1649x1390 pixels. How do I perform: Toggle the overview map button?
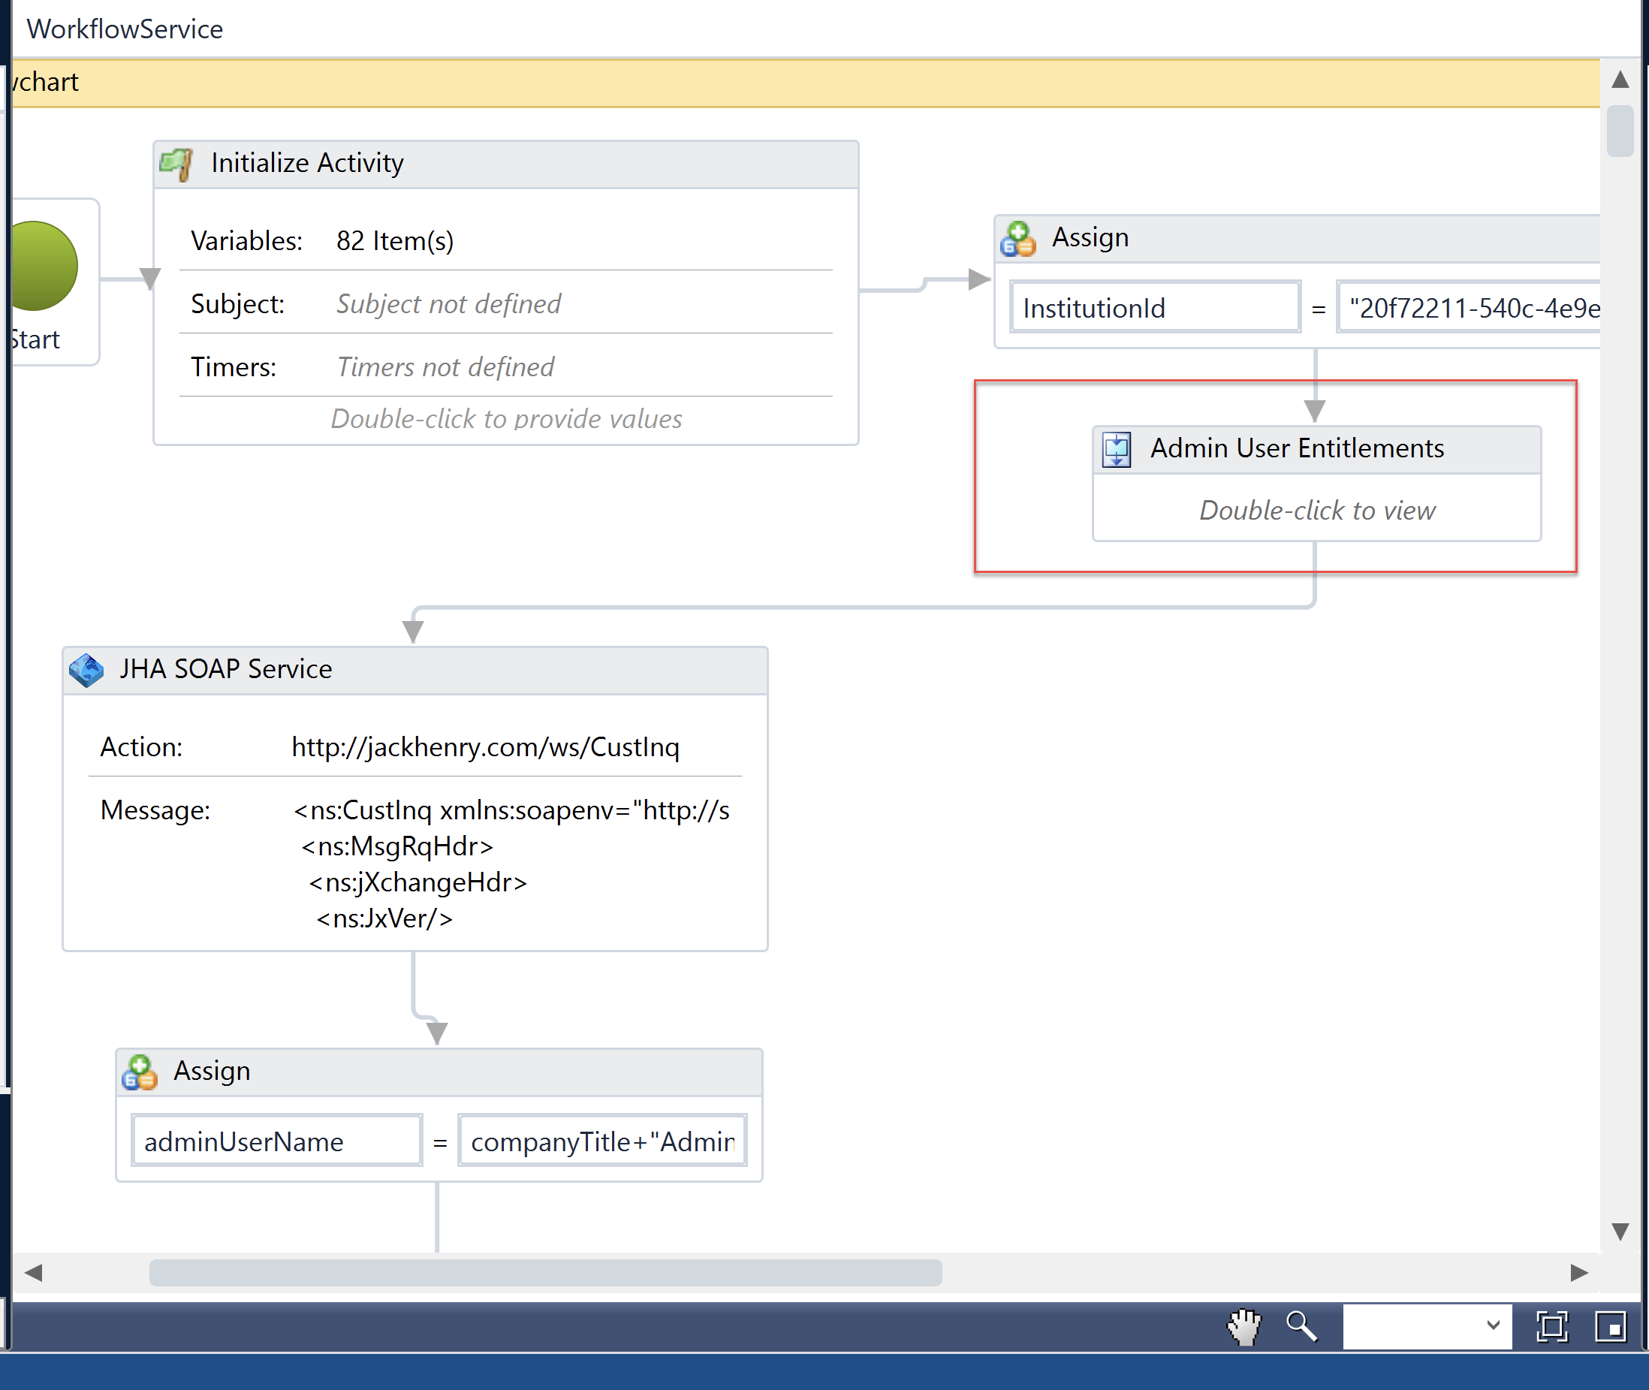point(1611,1327)
